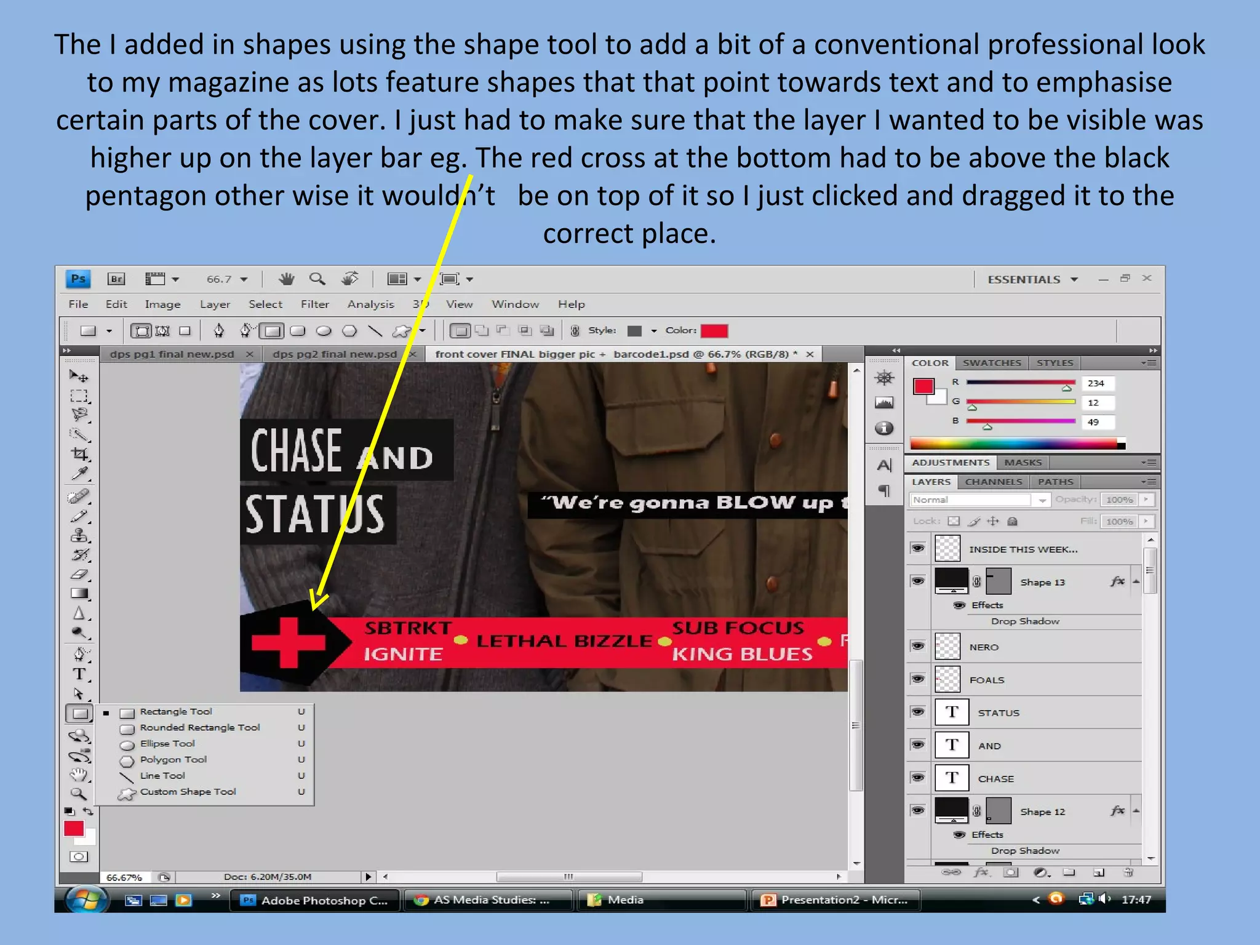Select the Eyedropper tool
This screenshot has width=1260, height=945.
click(79, 474)
